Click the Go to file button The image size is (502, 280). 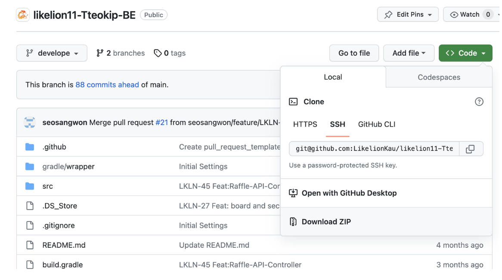pyautogui.click(x=354, y=53)
